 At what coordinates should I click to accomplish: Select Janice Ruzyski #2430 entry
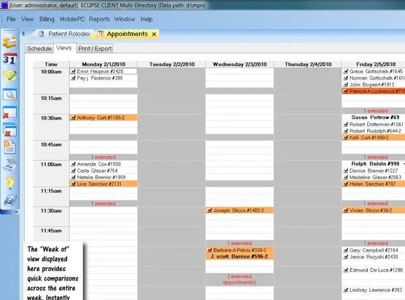[374, 256]
